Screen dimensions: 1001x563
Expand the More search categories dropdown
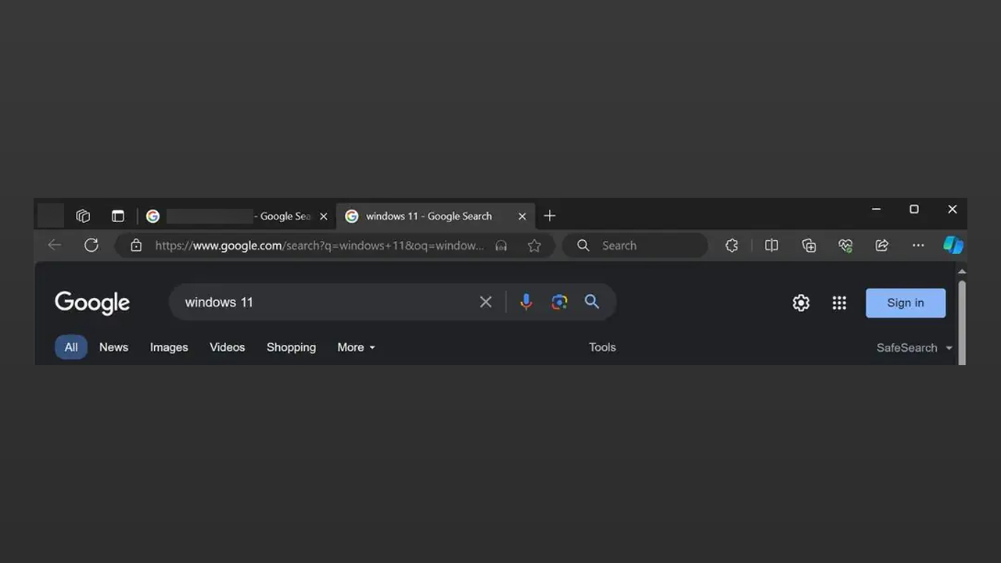356,347
